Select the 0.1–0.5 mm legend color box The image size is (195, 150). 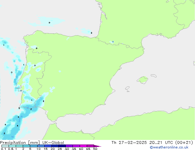click(x=5, y=146)
